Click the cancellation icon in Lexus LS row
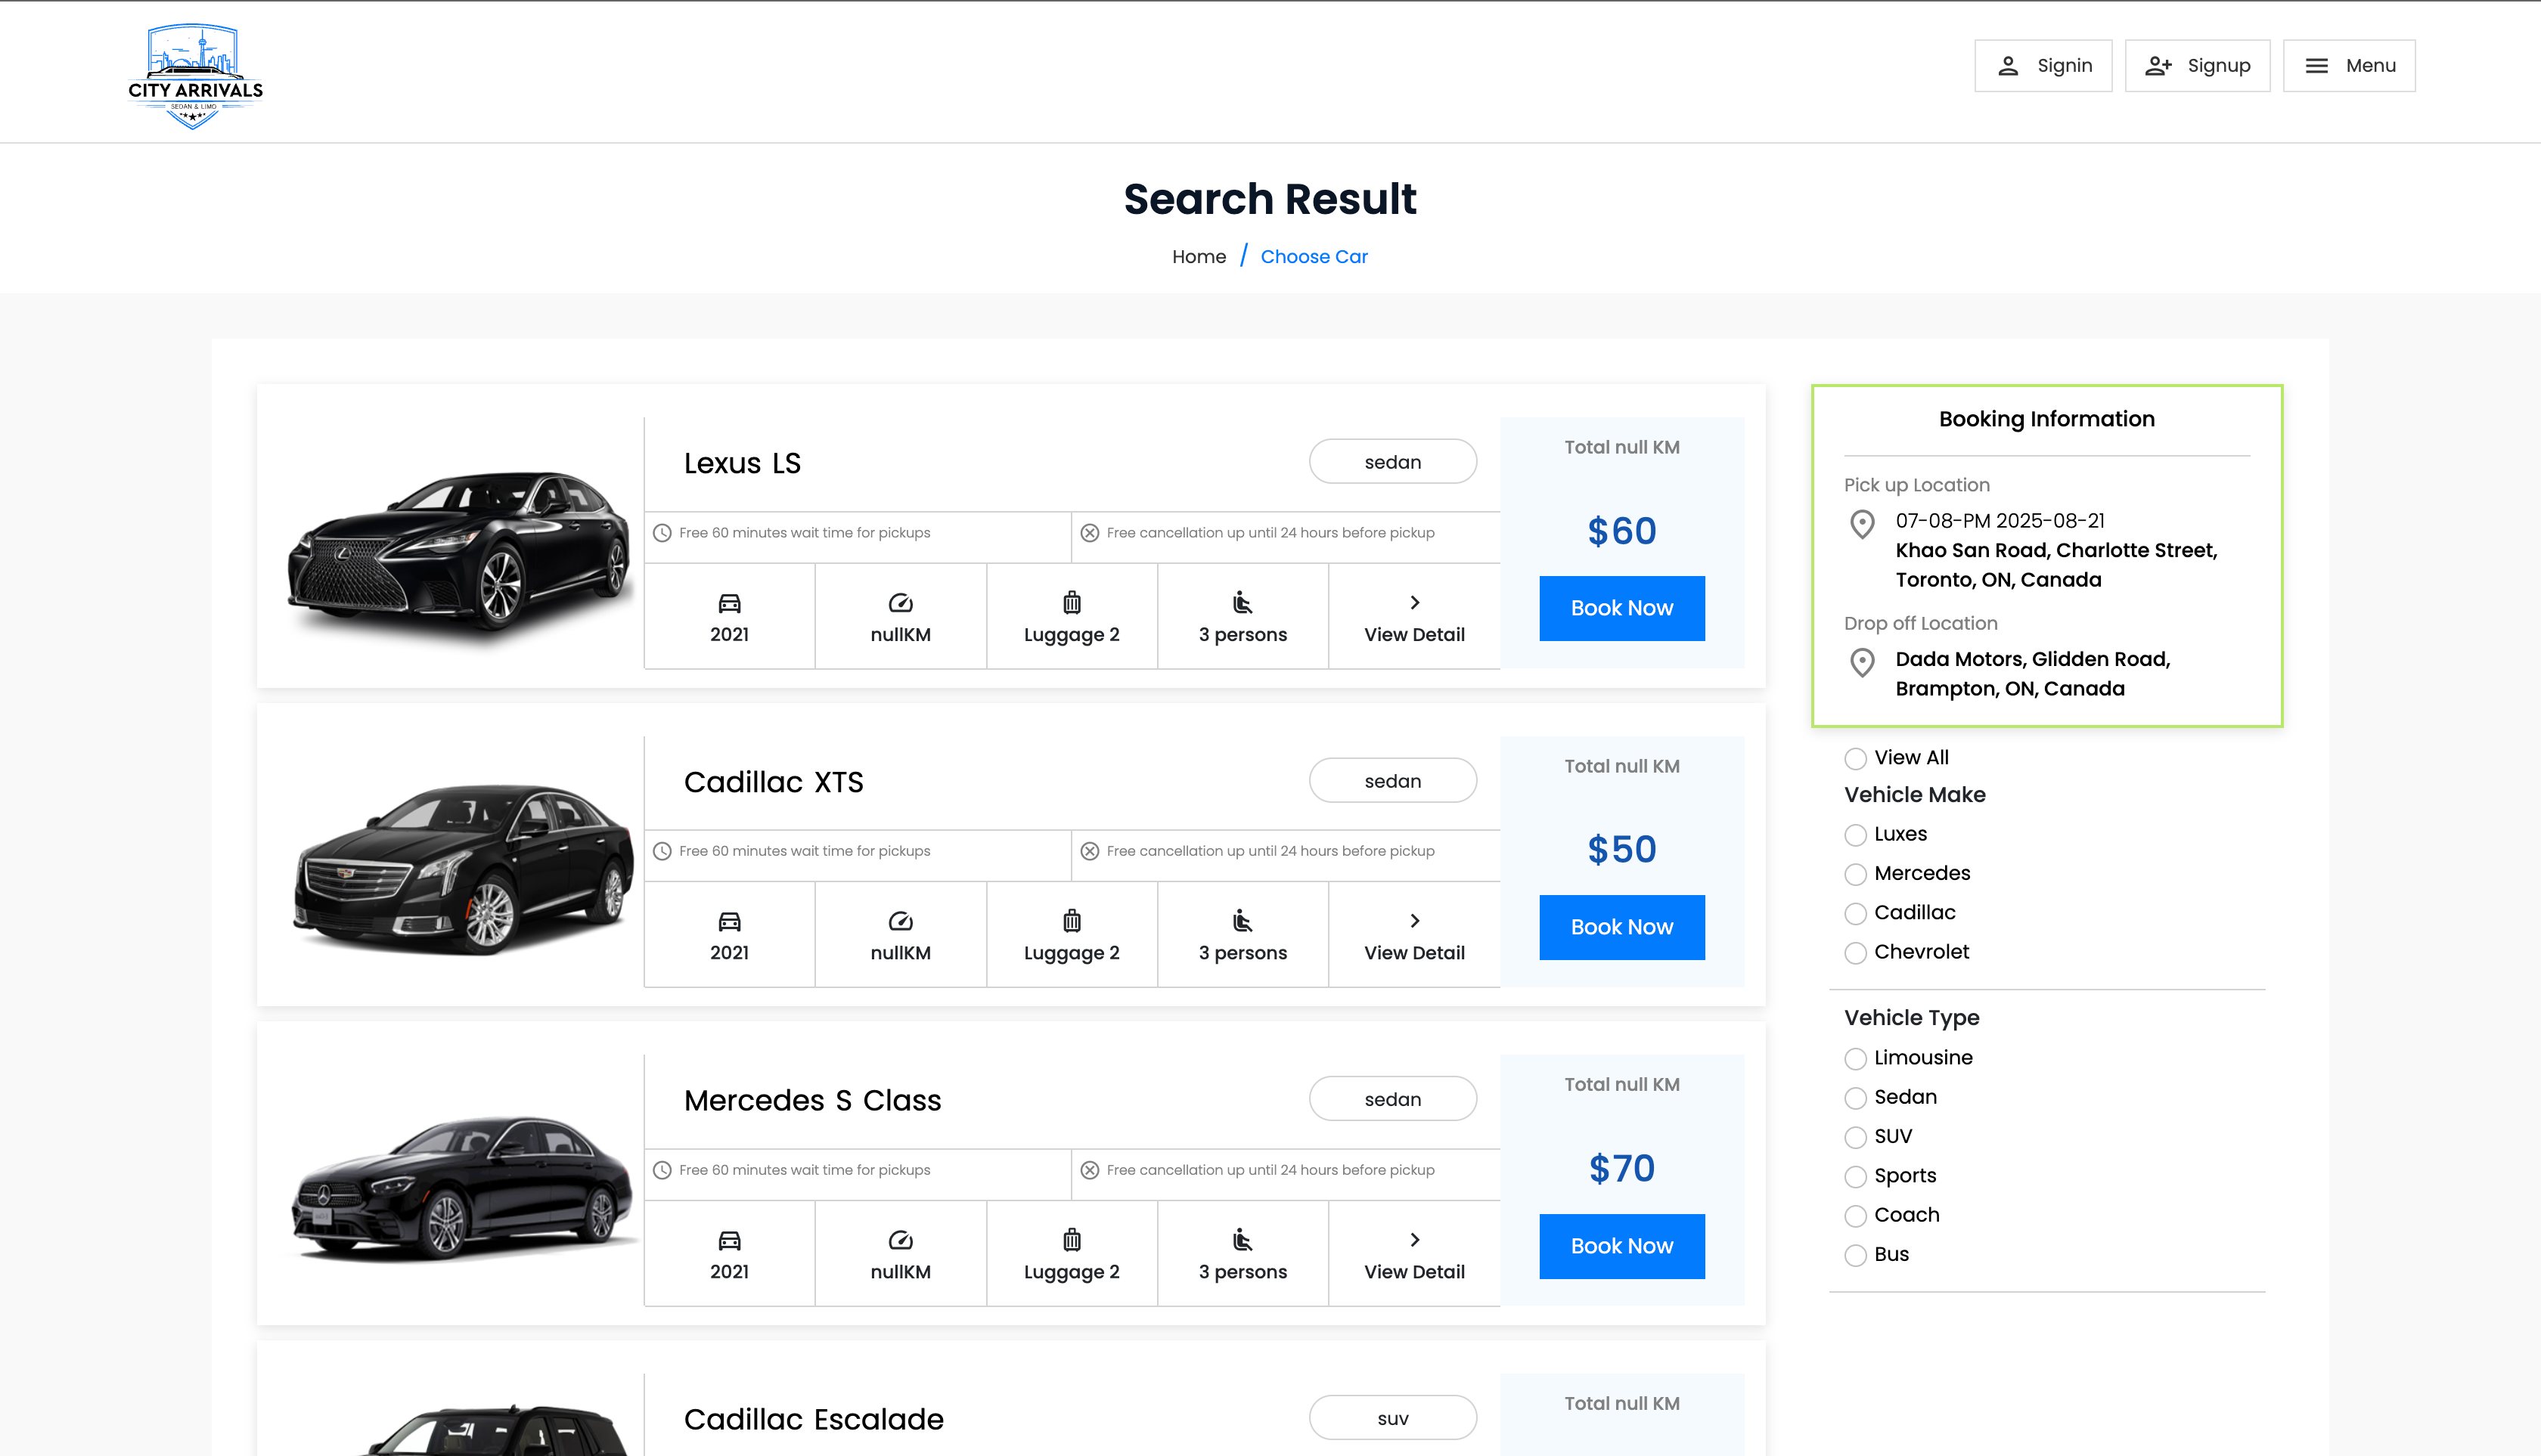Viewport: 2541px width, 1456px height. (1090, 533)
